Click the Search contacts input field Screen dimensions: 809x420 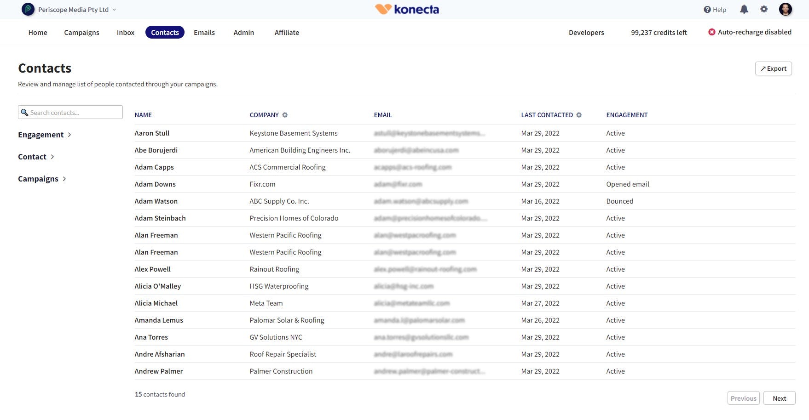[70, 112]
